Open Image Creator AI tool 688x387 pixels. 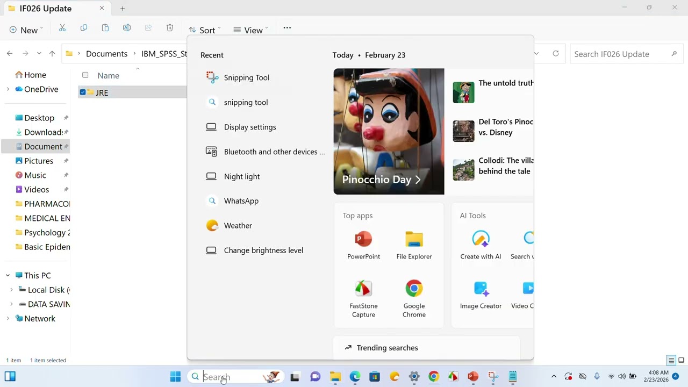[481, 295]
